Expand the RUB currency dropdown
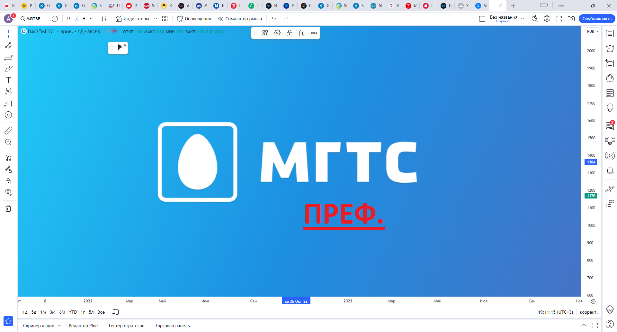This screenshot has width=617, height=332. 593,32
